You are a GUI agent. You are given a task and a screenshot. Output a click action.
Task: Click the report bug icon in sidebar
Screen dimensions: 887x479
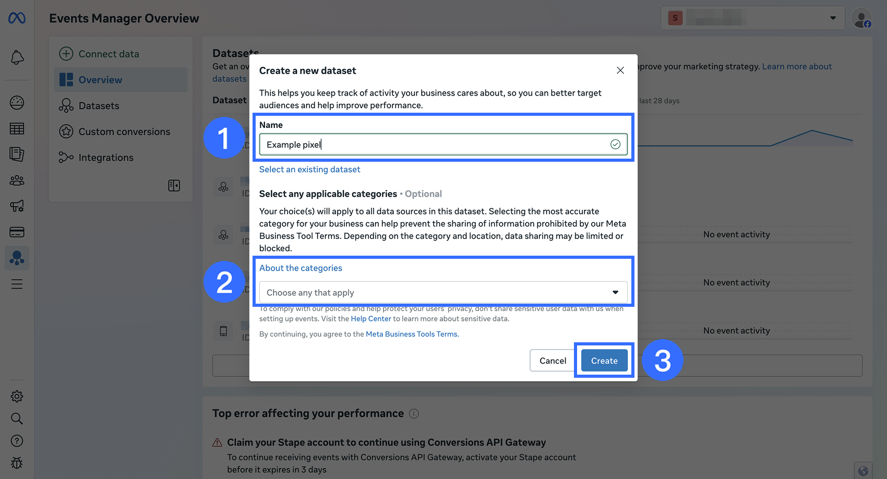click(x=17, y=463)
